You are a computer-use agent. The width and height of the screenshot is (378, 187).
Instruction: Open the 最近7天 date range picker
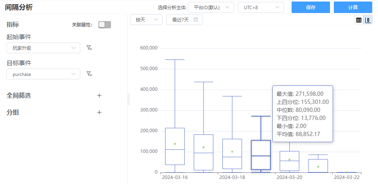point(184,20)
